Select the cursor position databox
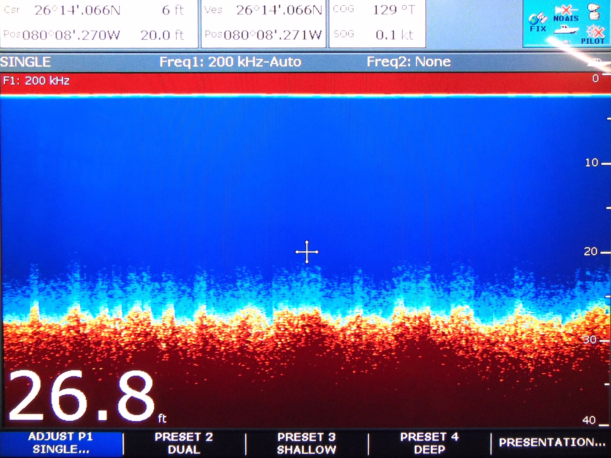The height and width of the screenshot is (458, 611). point(99,23)
